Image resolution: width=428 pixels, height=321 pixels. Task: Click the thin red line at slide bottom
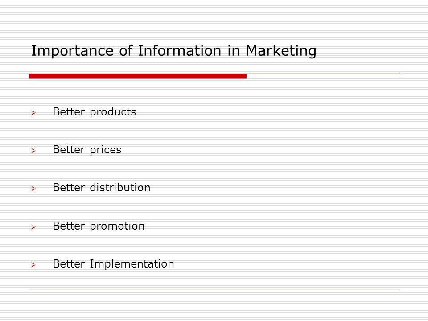point(214,289)
